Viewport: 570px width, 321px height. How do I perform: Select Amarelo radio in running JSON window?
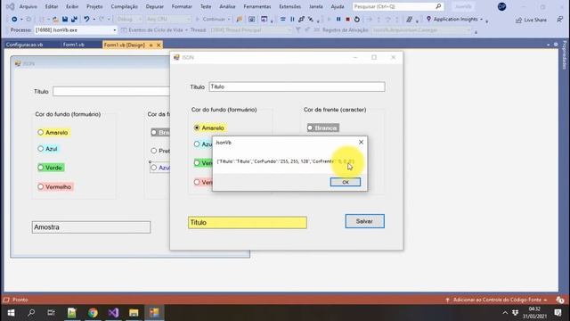(197, 128)
